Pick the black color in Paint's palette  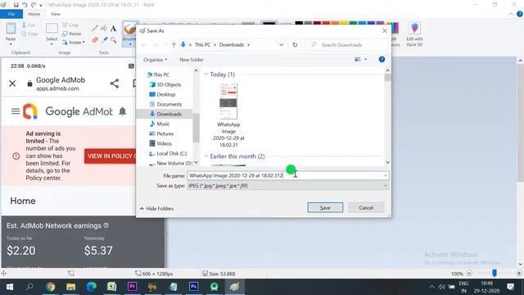click(x=299, y=23)
